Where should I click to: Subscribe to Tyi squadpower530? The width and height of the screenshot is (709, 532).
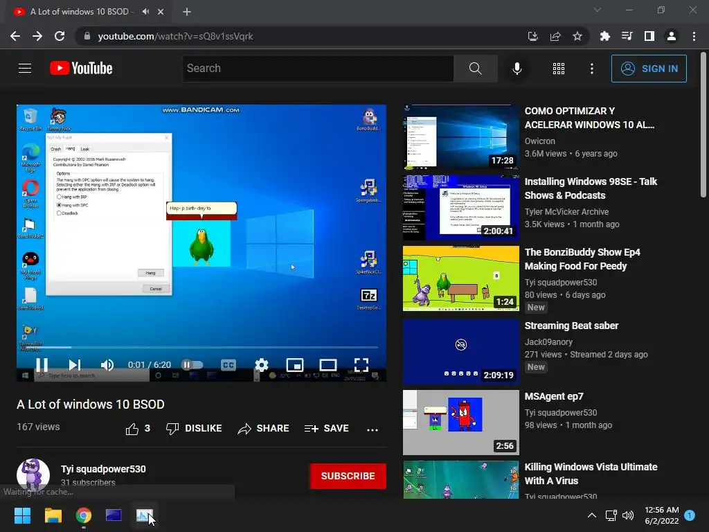[348, 476]
